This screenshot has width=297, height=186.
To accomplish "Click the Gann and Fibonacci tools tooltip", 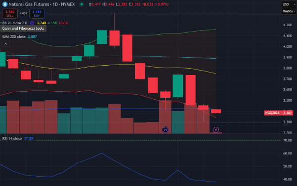I will (x=23, y=28).
